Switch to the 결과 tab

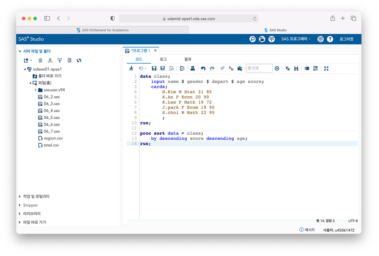187,59
